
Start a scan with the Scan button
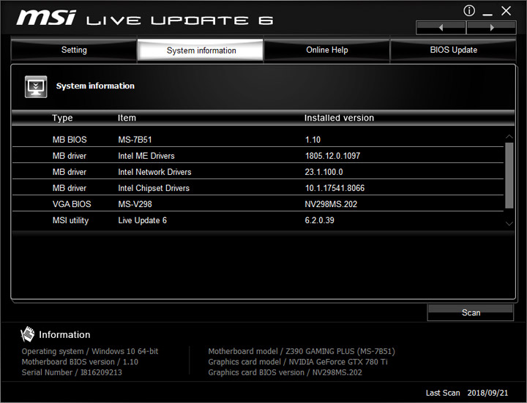[471, 312]
